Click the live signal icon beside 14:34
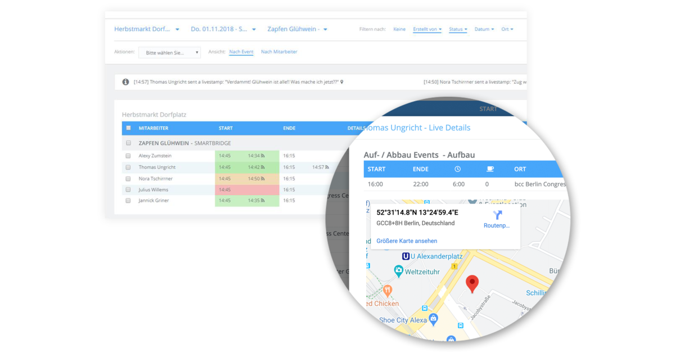The height and width of the screenshot is (353, 675). coord(263,156)
